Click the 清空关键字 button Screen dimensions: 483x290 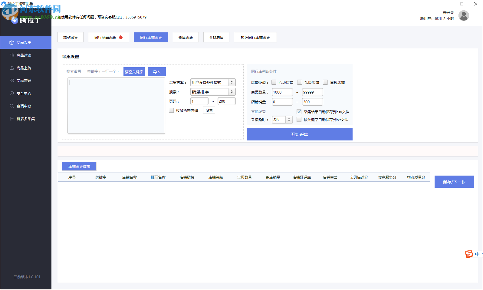point(134,72)
